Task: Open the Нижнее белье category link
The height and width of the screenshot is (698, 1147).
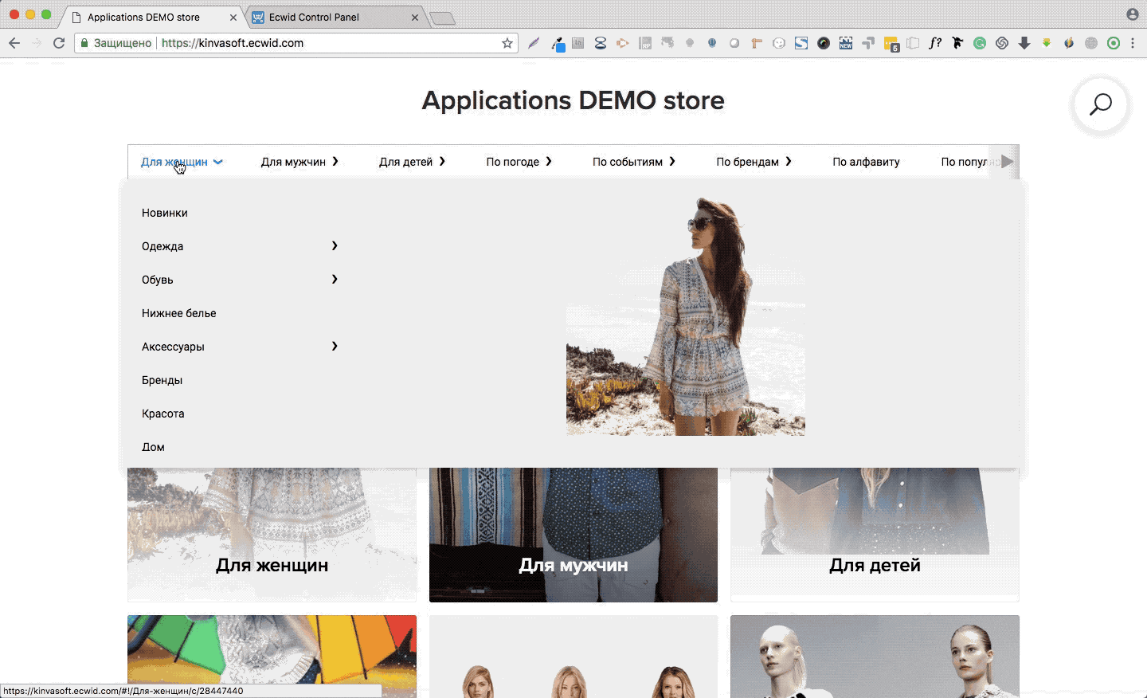Action: (179, 313)
